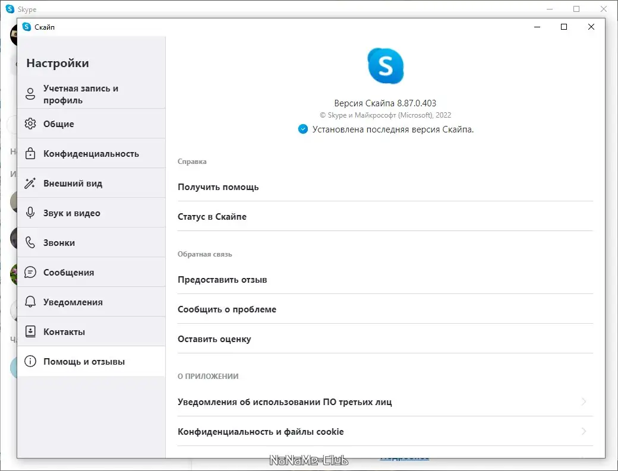Select Помощь и отзывы section
This screenshot has width=618, height=471.
coord(92,362)
